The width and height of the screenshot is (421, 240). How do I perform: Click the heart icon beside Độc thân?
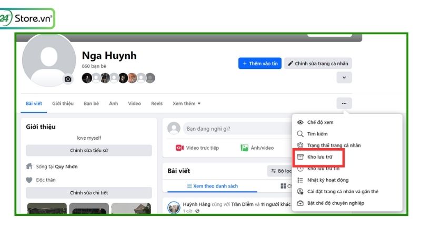coord(29,180)
